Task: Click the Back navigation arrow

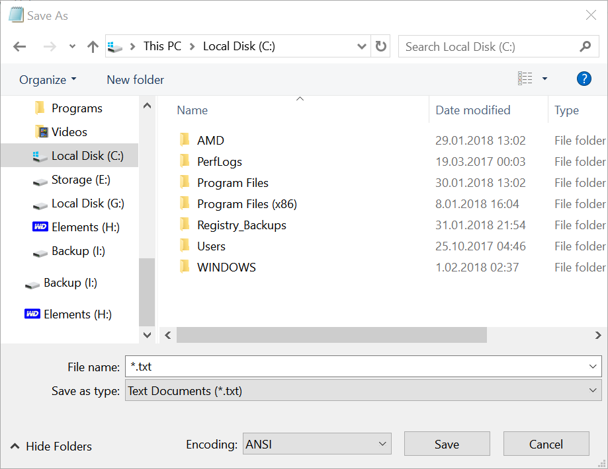Action: click(x=20, y=47)
